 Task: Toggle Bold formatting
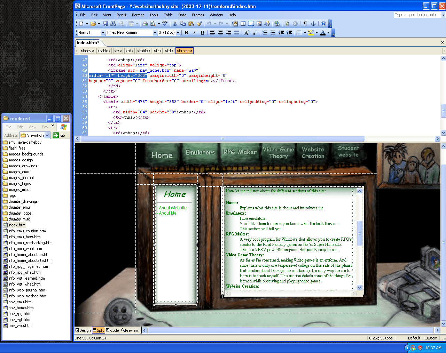(186, 33)
